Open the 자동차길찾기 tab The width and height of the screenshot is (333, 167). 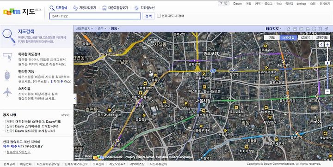(x=85, y=8)
